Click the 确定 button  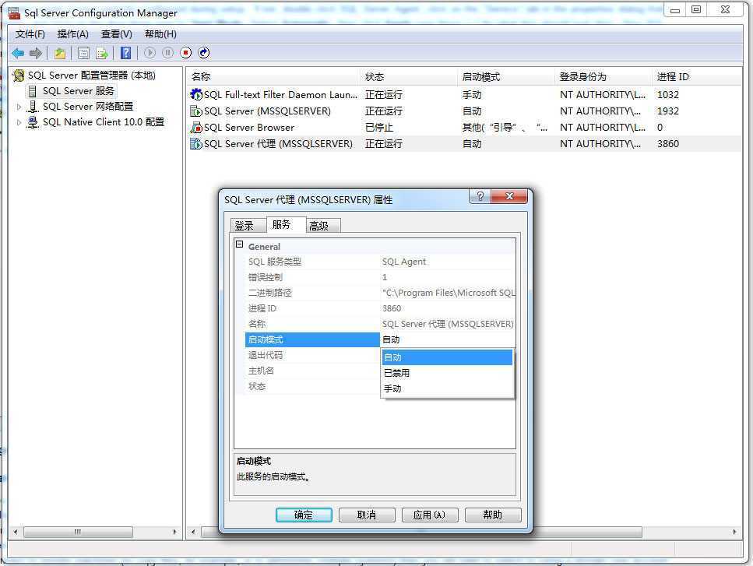[304, 515]
